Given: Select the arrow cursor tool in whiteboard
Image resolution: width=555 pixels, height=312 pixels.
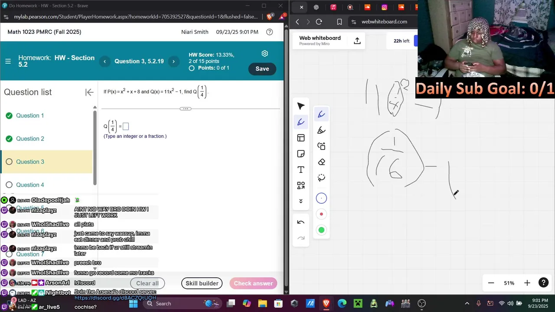Looking at the screenshot, I should [301, 106].
